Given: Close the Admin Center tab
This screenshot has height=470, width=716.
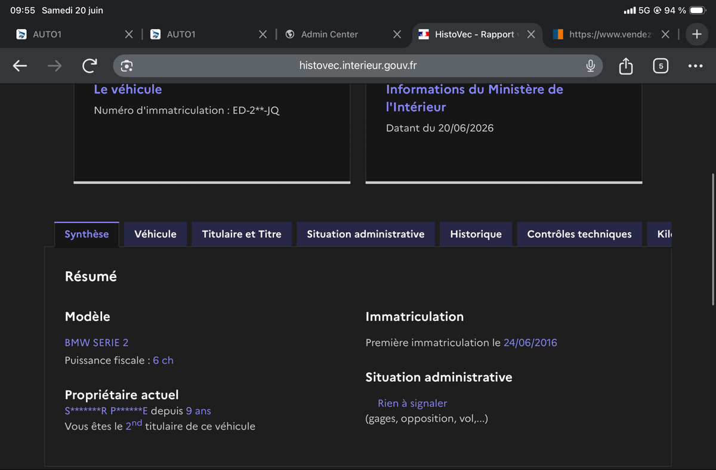Looking at the screenshot, I should coord(397,35).
